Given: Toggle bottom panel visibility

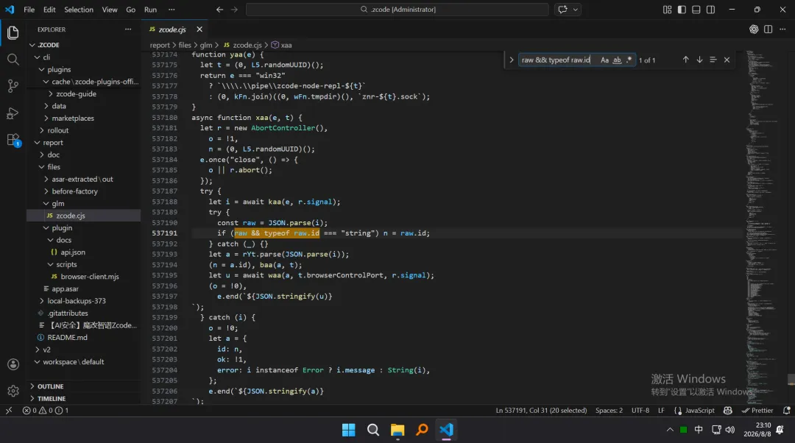Looking at the screenshot, I should tap(696, 10).
